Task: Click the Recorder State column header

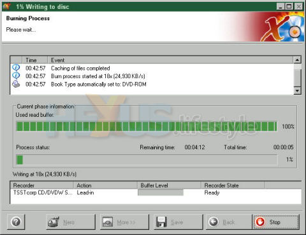Action: [233, 185]
